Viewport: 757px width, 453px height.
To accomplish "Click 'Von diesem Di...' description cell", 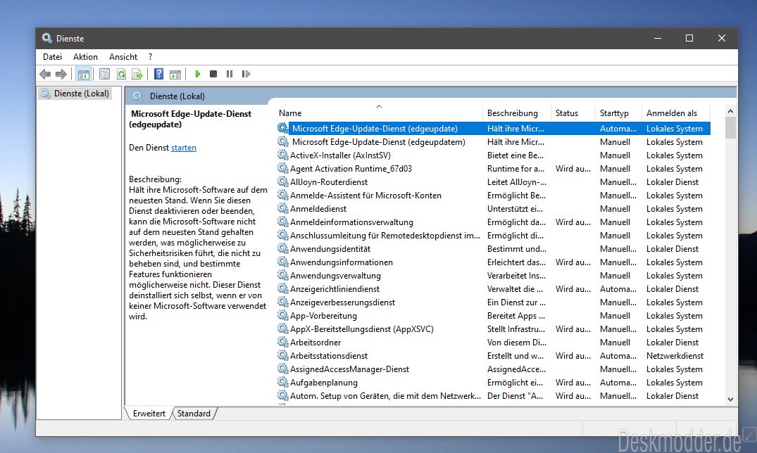I will point(517,342).
